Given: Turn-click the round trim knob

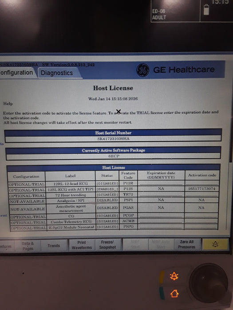Looking at the screenshot, I should coord(209,283).
